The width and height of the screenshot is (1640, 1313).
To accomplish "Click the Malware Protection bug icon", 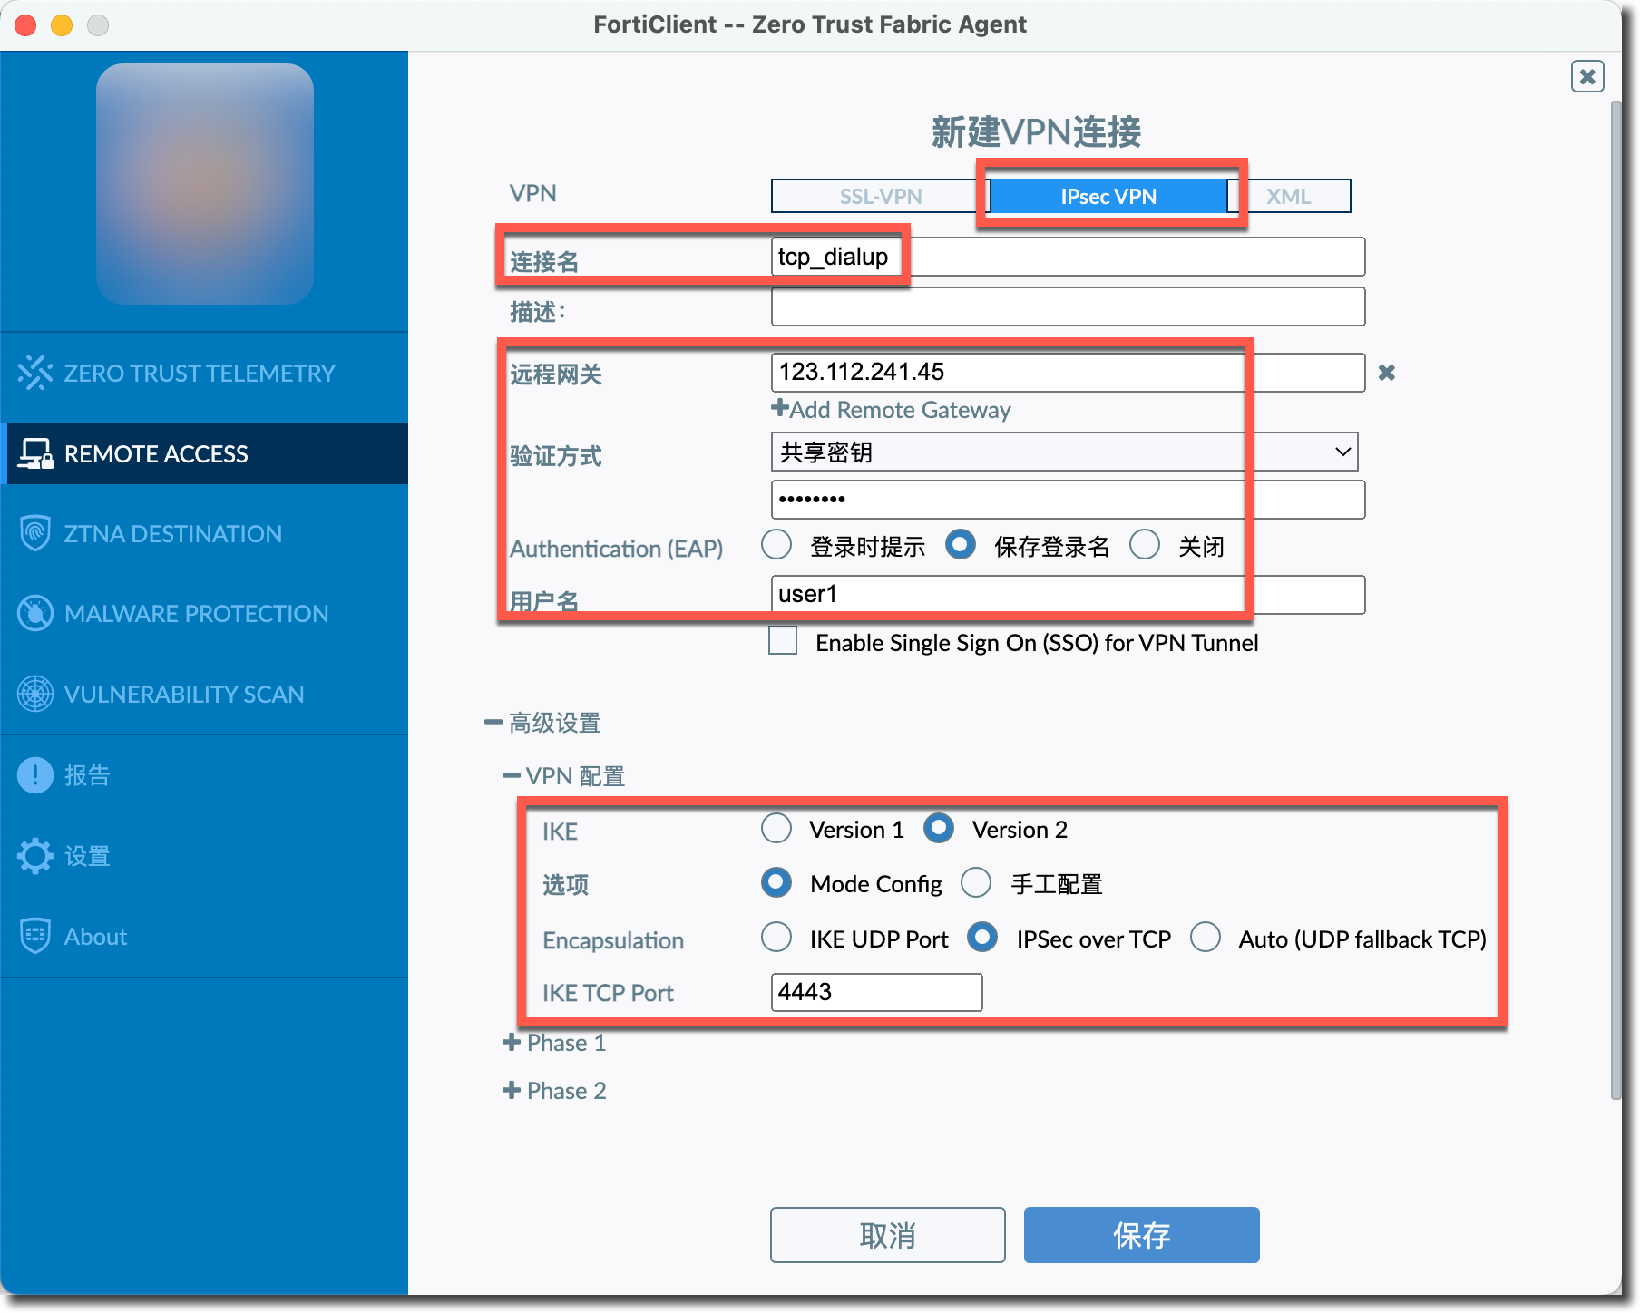I will [x=35, y=614].
